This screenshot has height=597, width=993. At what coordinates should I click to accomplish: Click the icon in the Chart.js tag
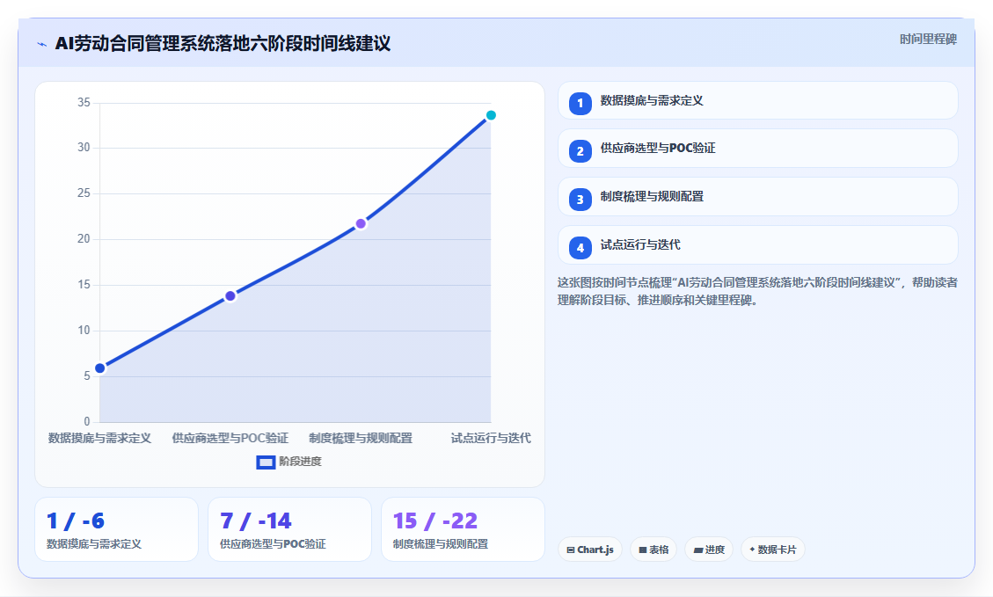[571, 550]
